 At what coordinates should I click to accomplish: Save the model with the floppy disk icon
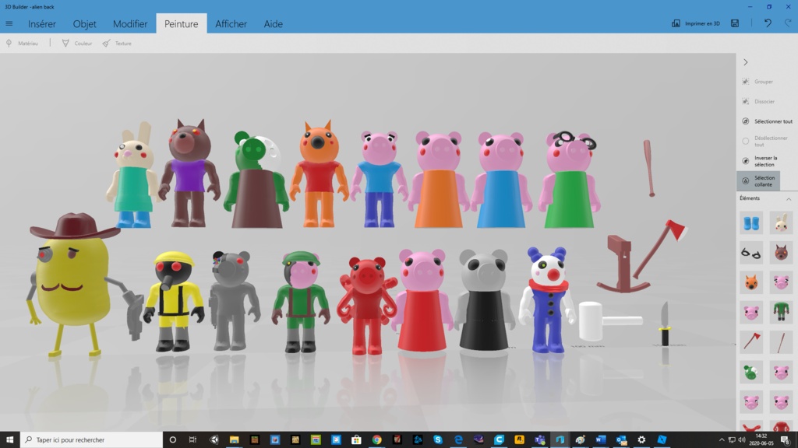(735, 23)
